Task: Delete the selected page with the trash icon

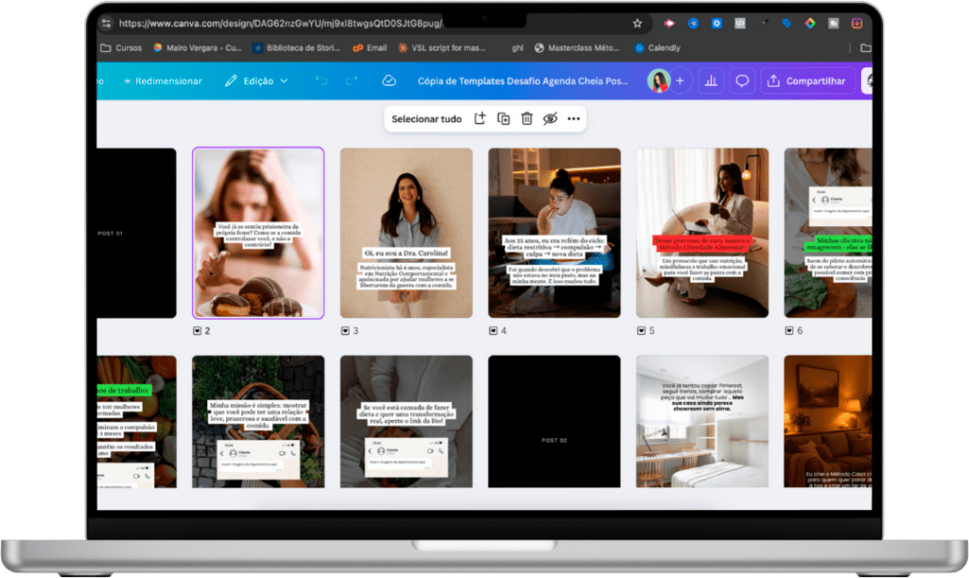Action: tap(526, 118)
